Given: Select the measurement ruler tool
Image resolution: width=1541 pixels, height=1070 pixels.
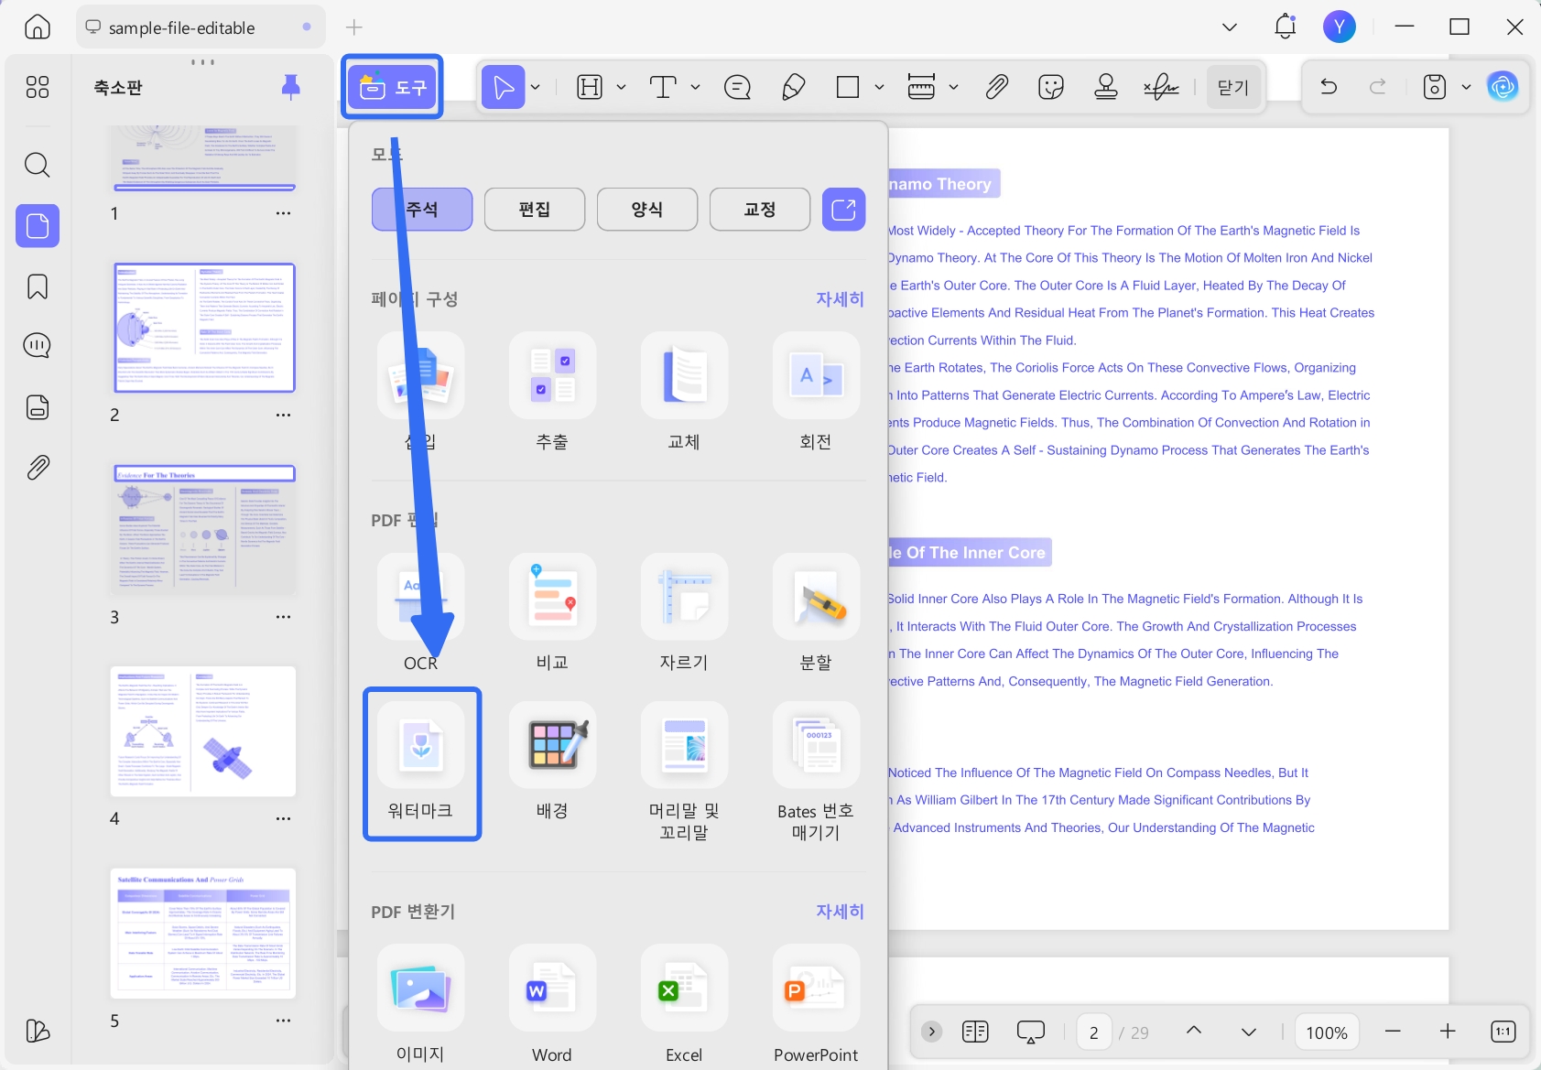Looking at the screenshot, I should coord(921,87).
